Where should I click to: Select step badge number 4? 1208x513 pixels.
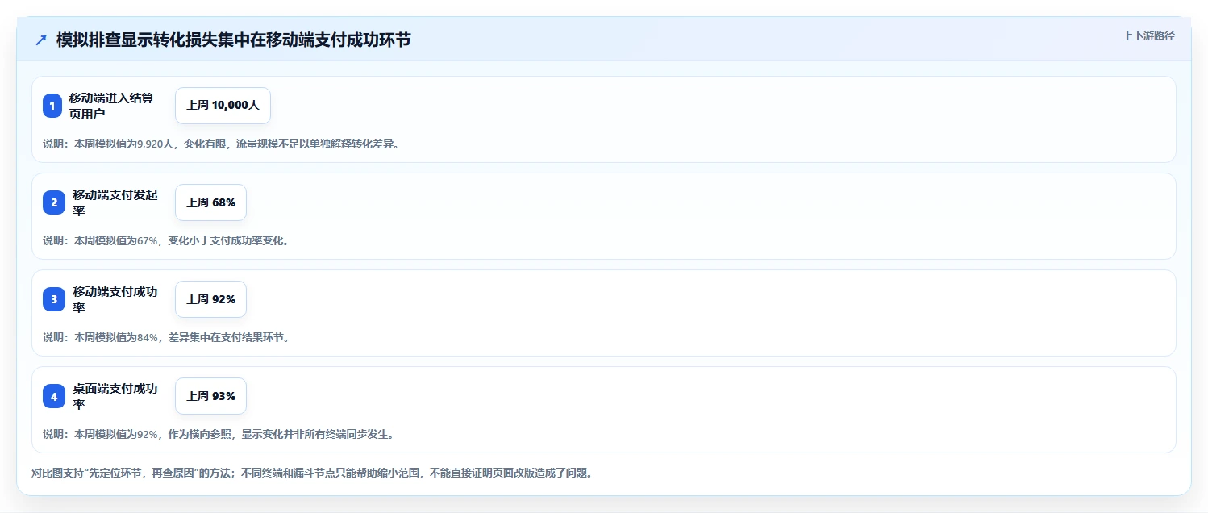click(54, 396)
